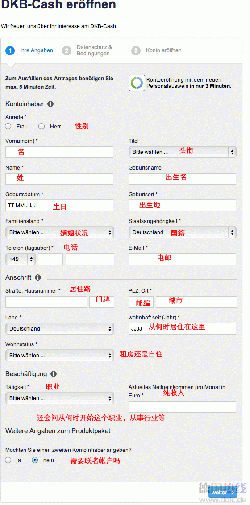Screen dimensions: 250x505
Task: Switch to Datenschutz & Bedingungen step
Action: (x=94, y=50)
